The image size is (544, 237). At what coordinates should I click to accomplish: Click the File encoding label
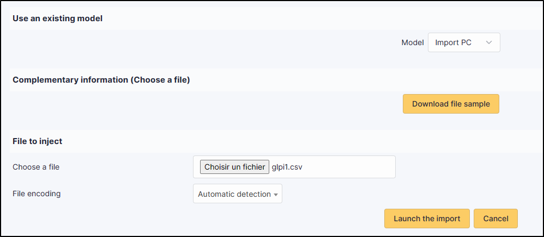click(37, 194)
